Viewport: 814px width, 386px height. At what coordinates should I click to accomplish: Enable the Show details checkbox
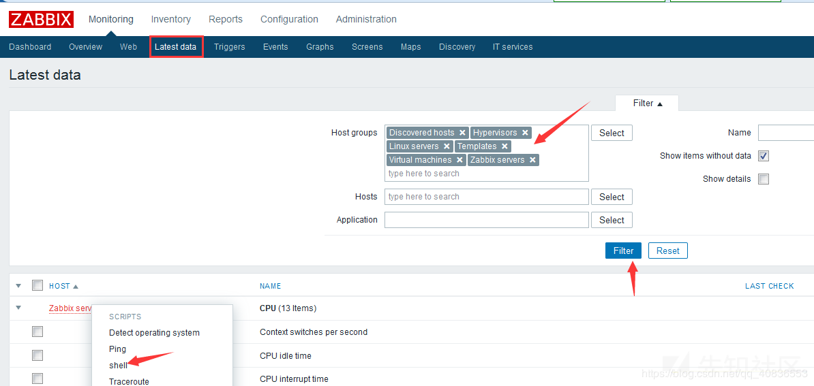(764, 179)
